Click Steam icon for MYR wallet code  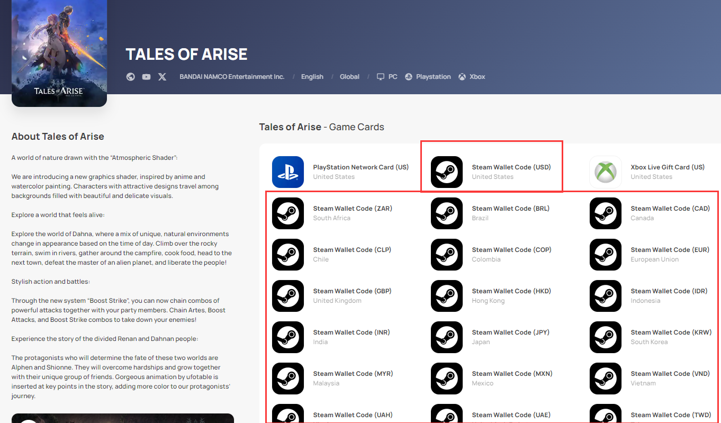288,379
